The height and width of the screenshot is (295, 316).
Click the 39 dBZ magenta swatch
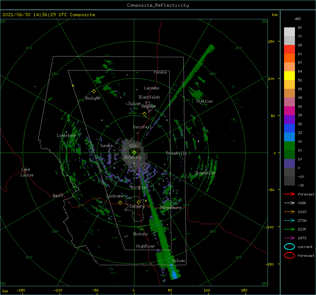tap(289, 111)
